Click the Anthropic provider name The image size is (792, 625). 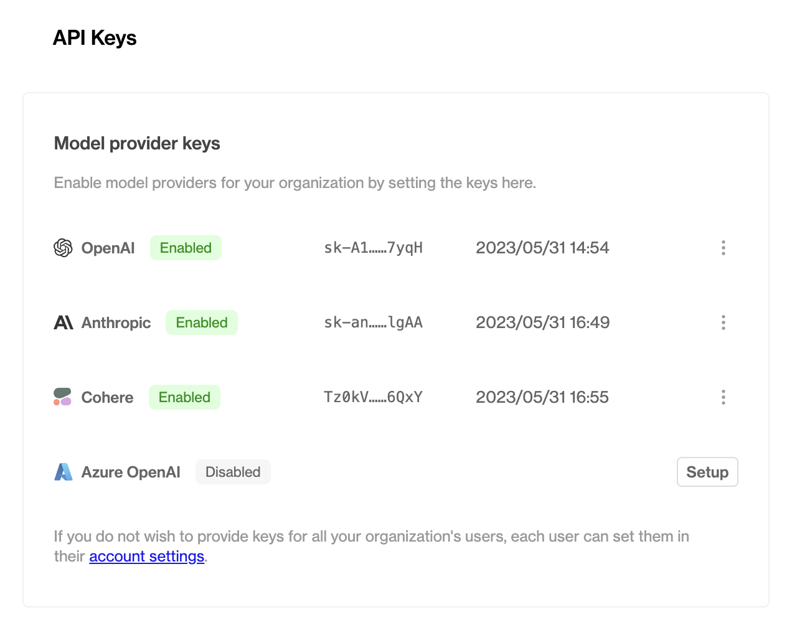116,322
